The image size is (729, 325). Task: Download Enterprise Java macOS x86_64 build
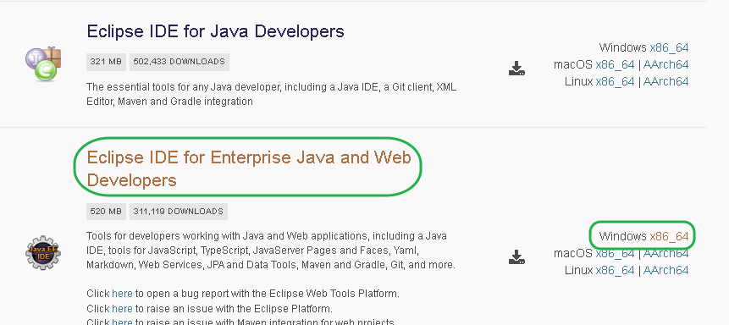pos(615,253)
